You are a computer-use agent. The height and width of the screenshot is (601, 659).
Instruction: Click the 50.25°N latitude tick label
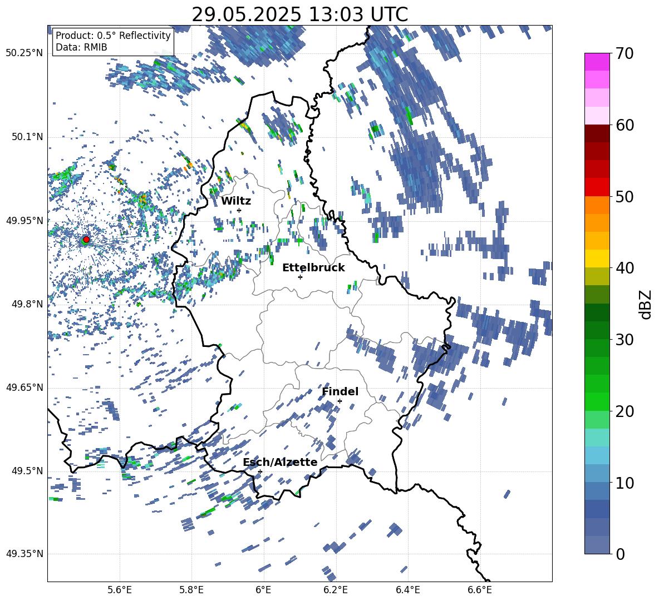point(24,53)
